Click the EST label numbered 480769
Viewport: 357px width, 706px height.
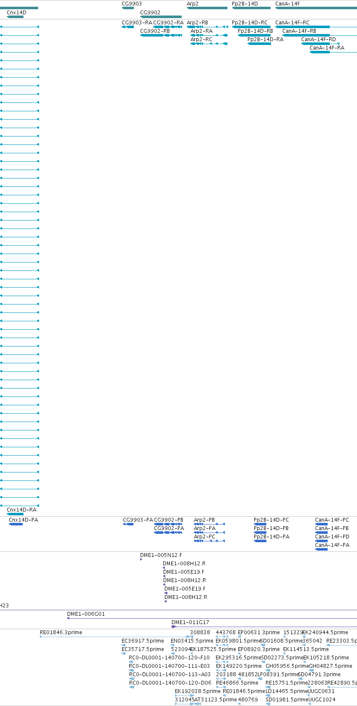(x=248, y=700)
